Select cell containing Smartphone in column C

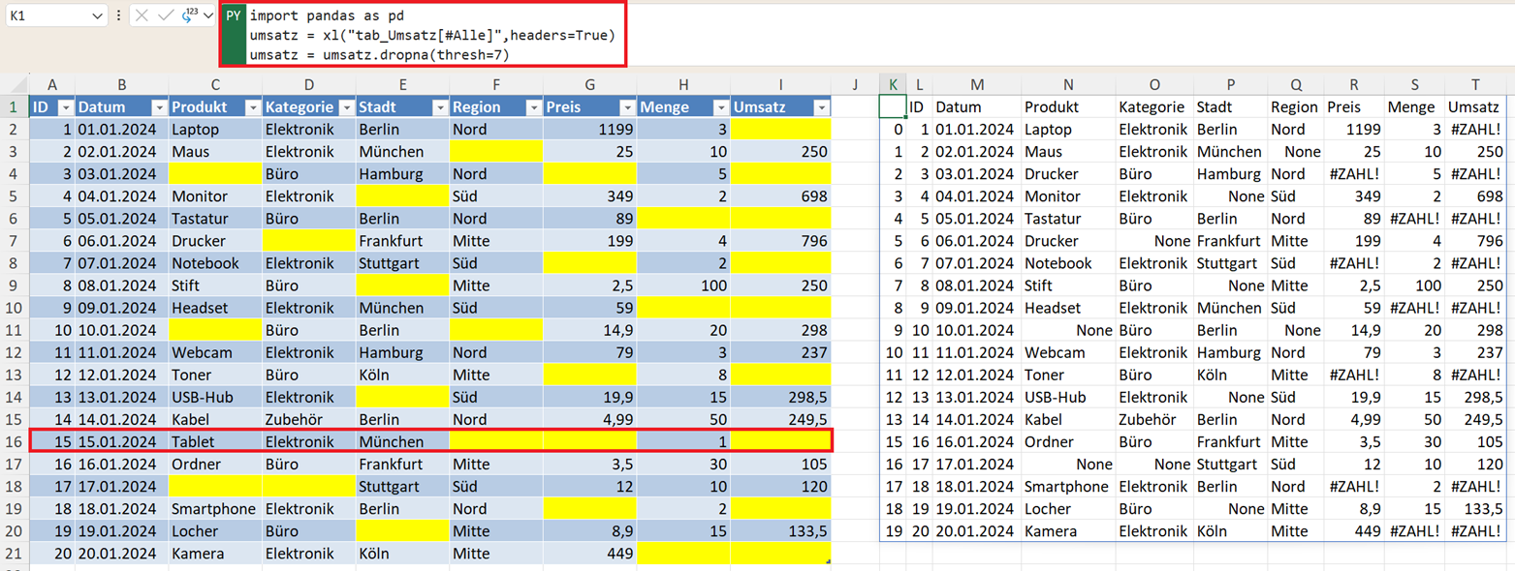click(x=213, y=509)
